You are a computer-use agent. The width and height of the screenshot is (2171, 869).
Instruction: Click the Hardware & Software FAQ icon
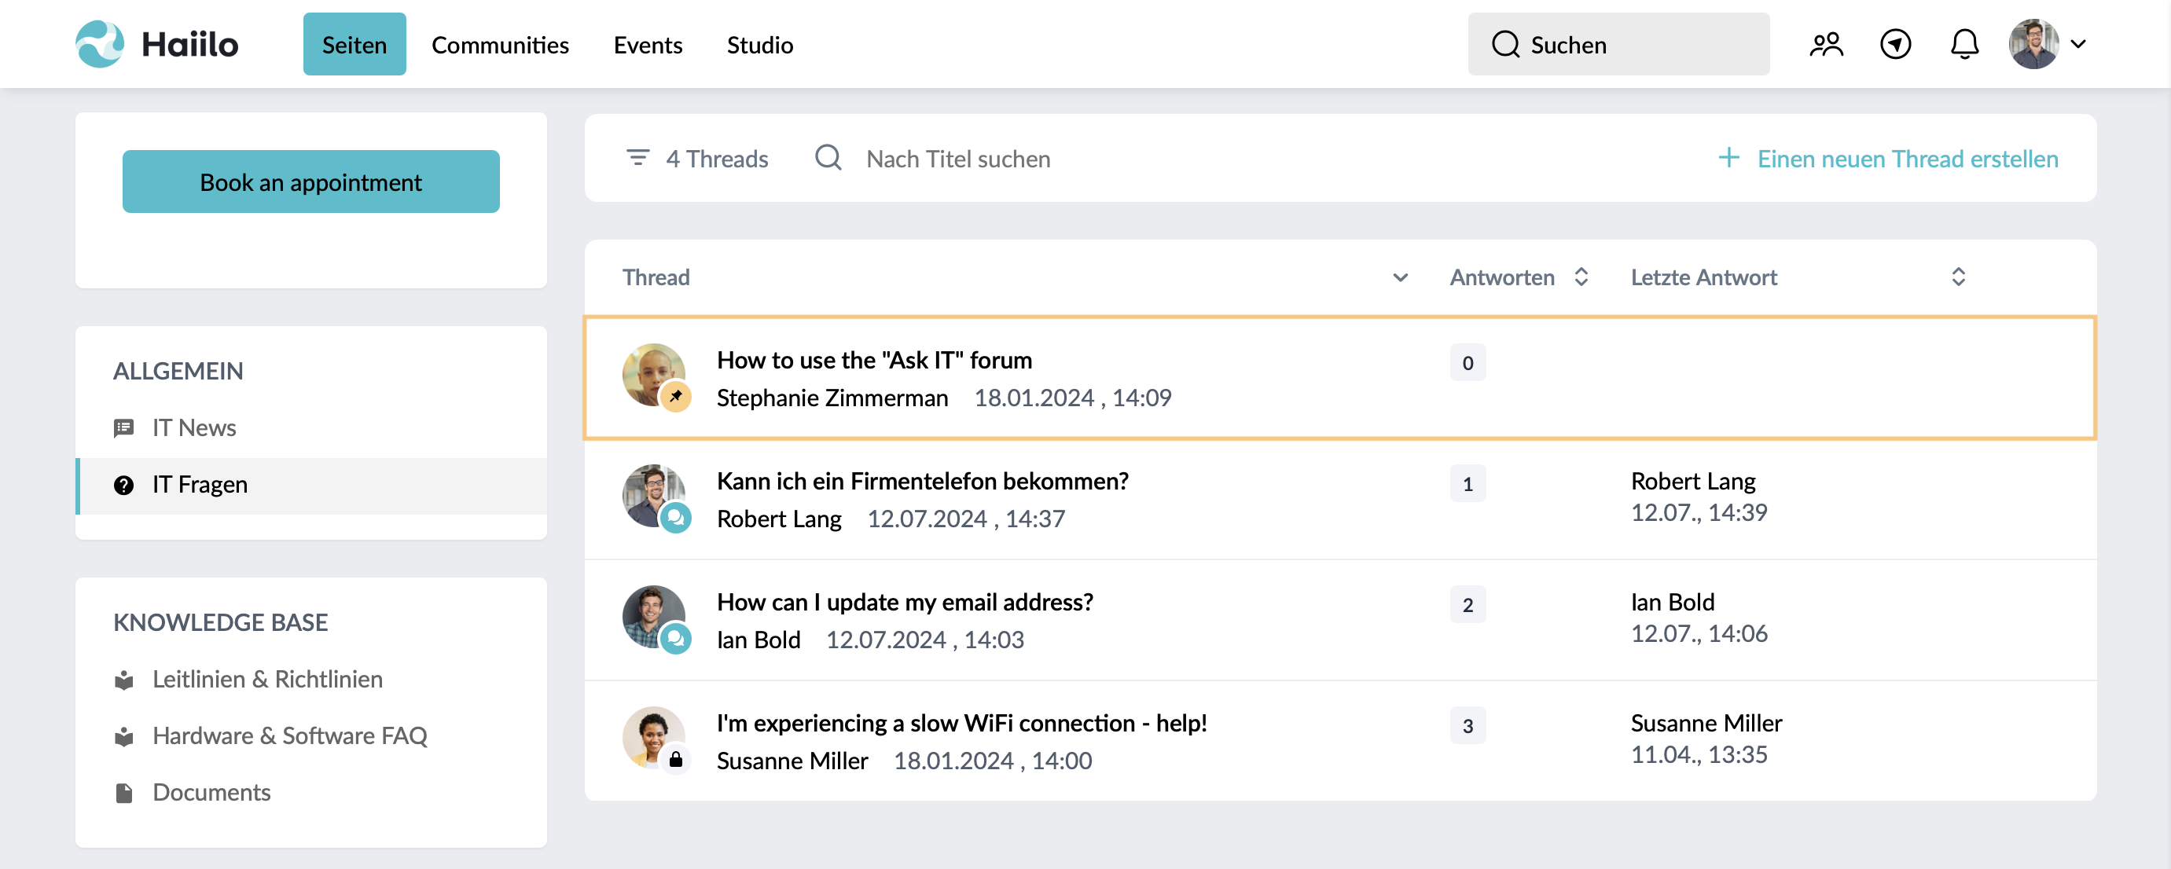pyautogui.click(x=123, y=736)
